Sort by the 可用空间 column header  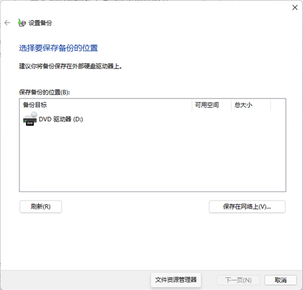[x=212, y=105]
